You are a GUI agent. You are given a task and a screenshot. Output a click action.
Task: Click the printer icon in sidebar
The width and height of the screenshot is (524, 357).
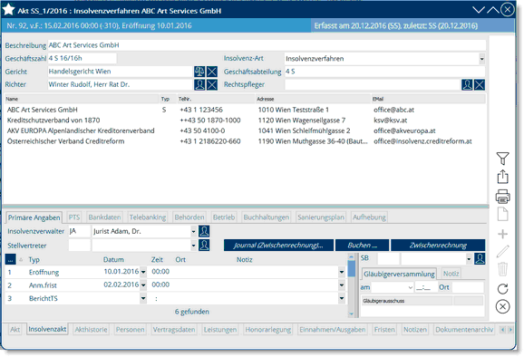point(502,197)
